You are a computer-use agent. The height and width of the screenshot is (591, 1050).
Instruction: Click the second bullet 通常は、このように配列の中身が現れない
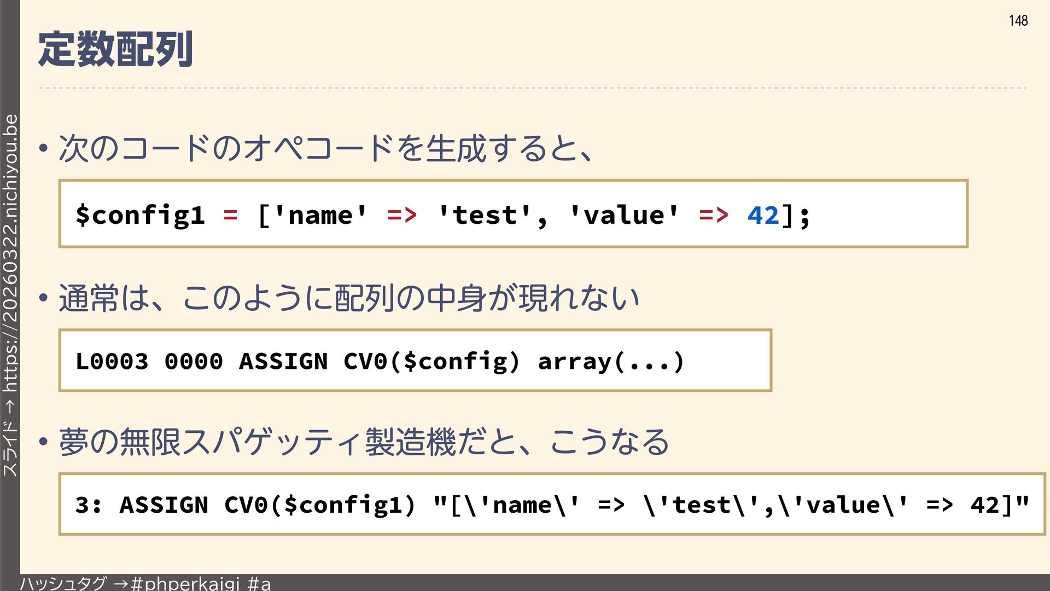point(348,298)
